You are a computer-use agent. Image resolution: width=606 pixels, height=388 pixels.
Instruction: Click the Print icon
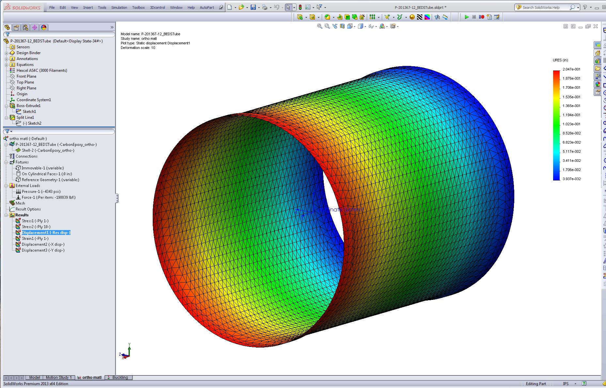(265, 7)
